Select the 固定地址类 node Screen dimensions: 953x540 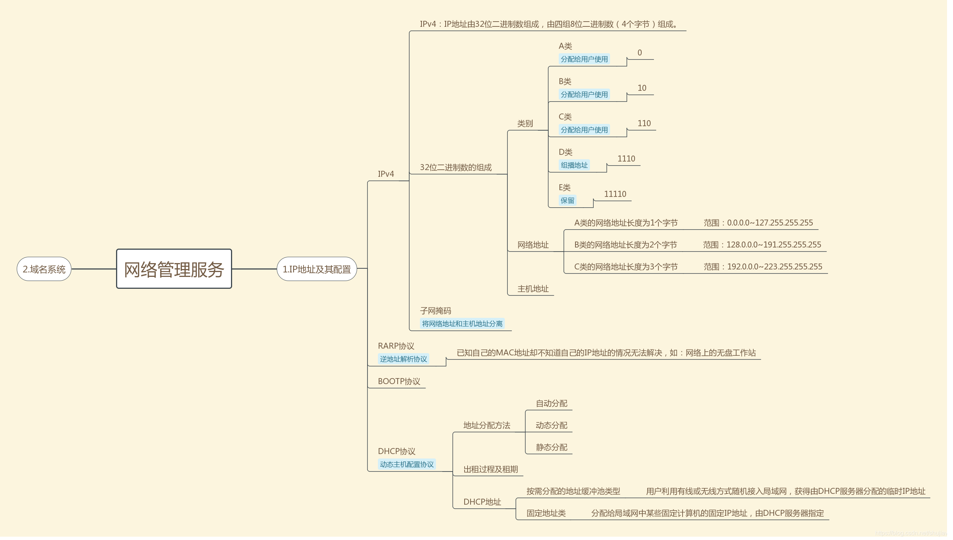546,513
